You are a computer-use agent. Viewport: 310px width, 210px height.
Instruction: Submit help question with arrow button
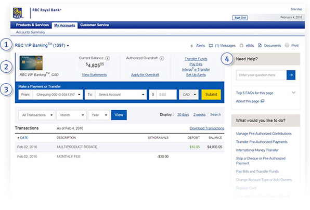pos(291,75)
